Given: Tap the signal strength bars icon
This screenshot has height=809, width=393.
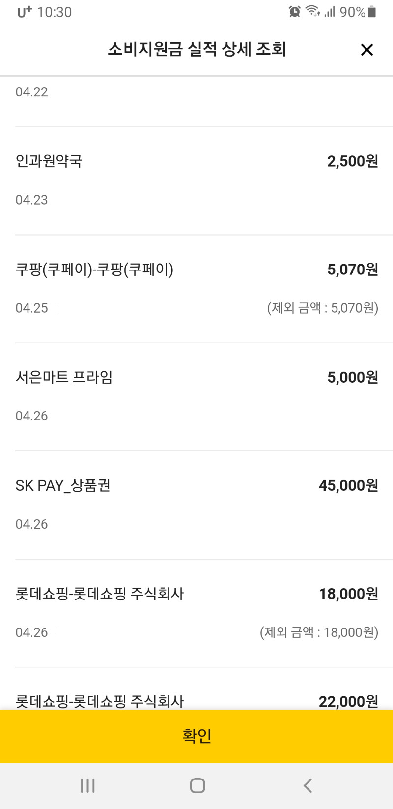Looking at the screenshot, I should pyautogui.click(x=330, y=12).
